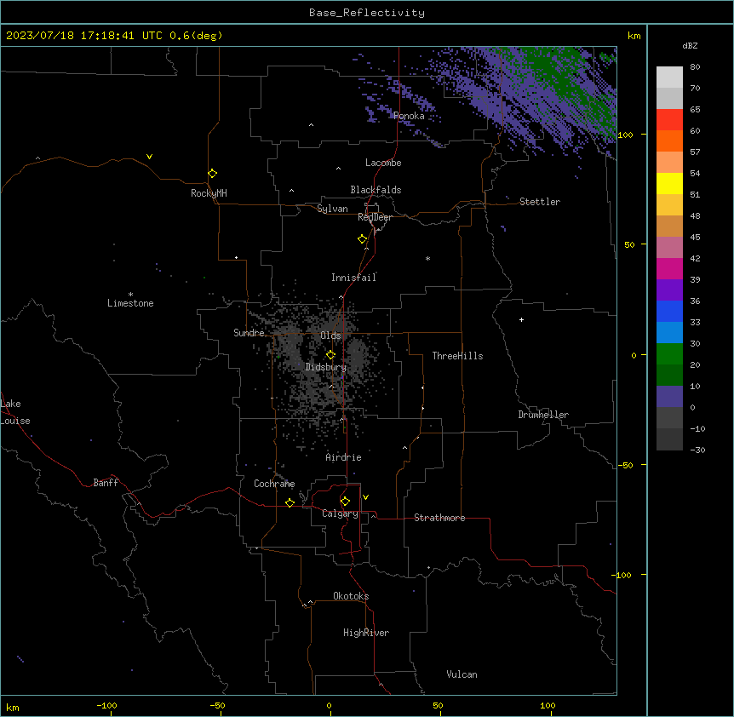Click the Innisfail label
Screen dimensions: 734x717
[353, 278]
